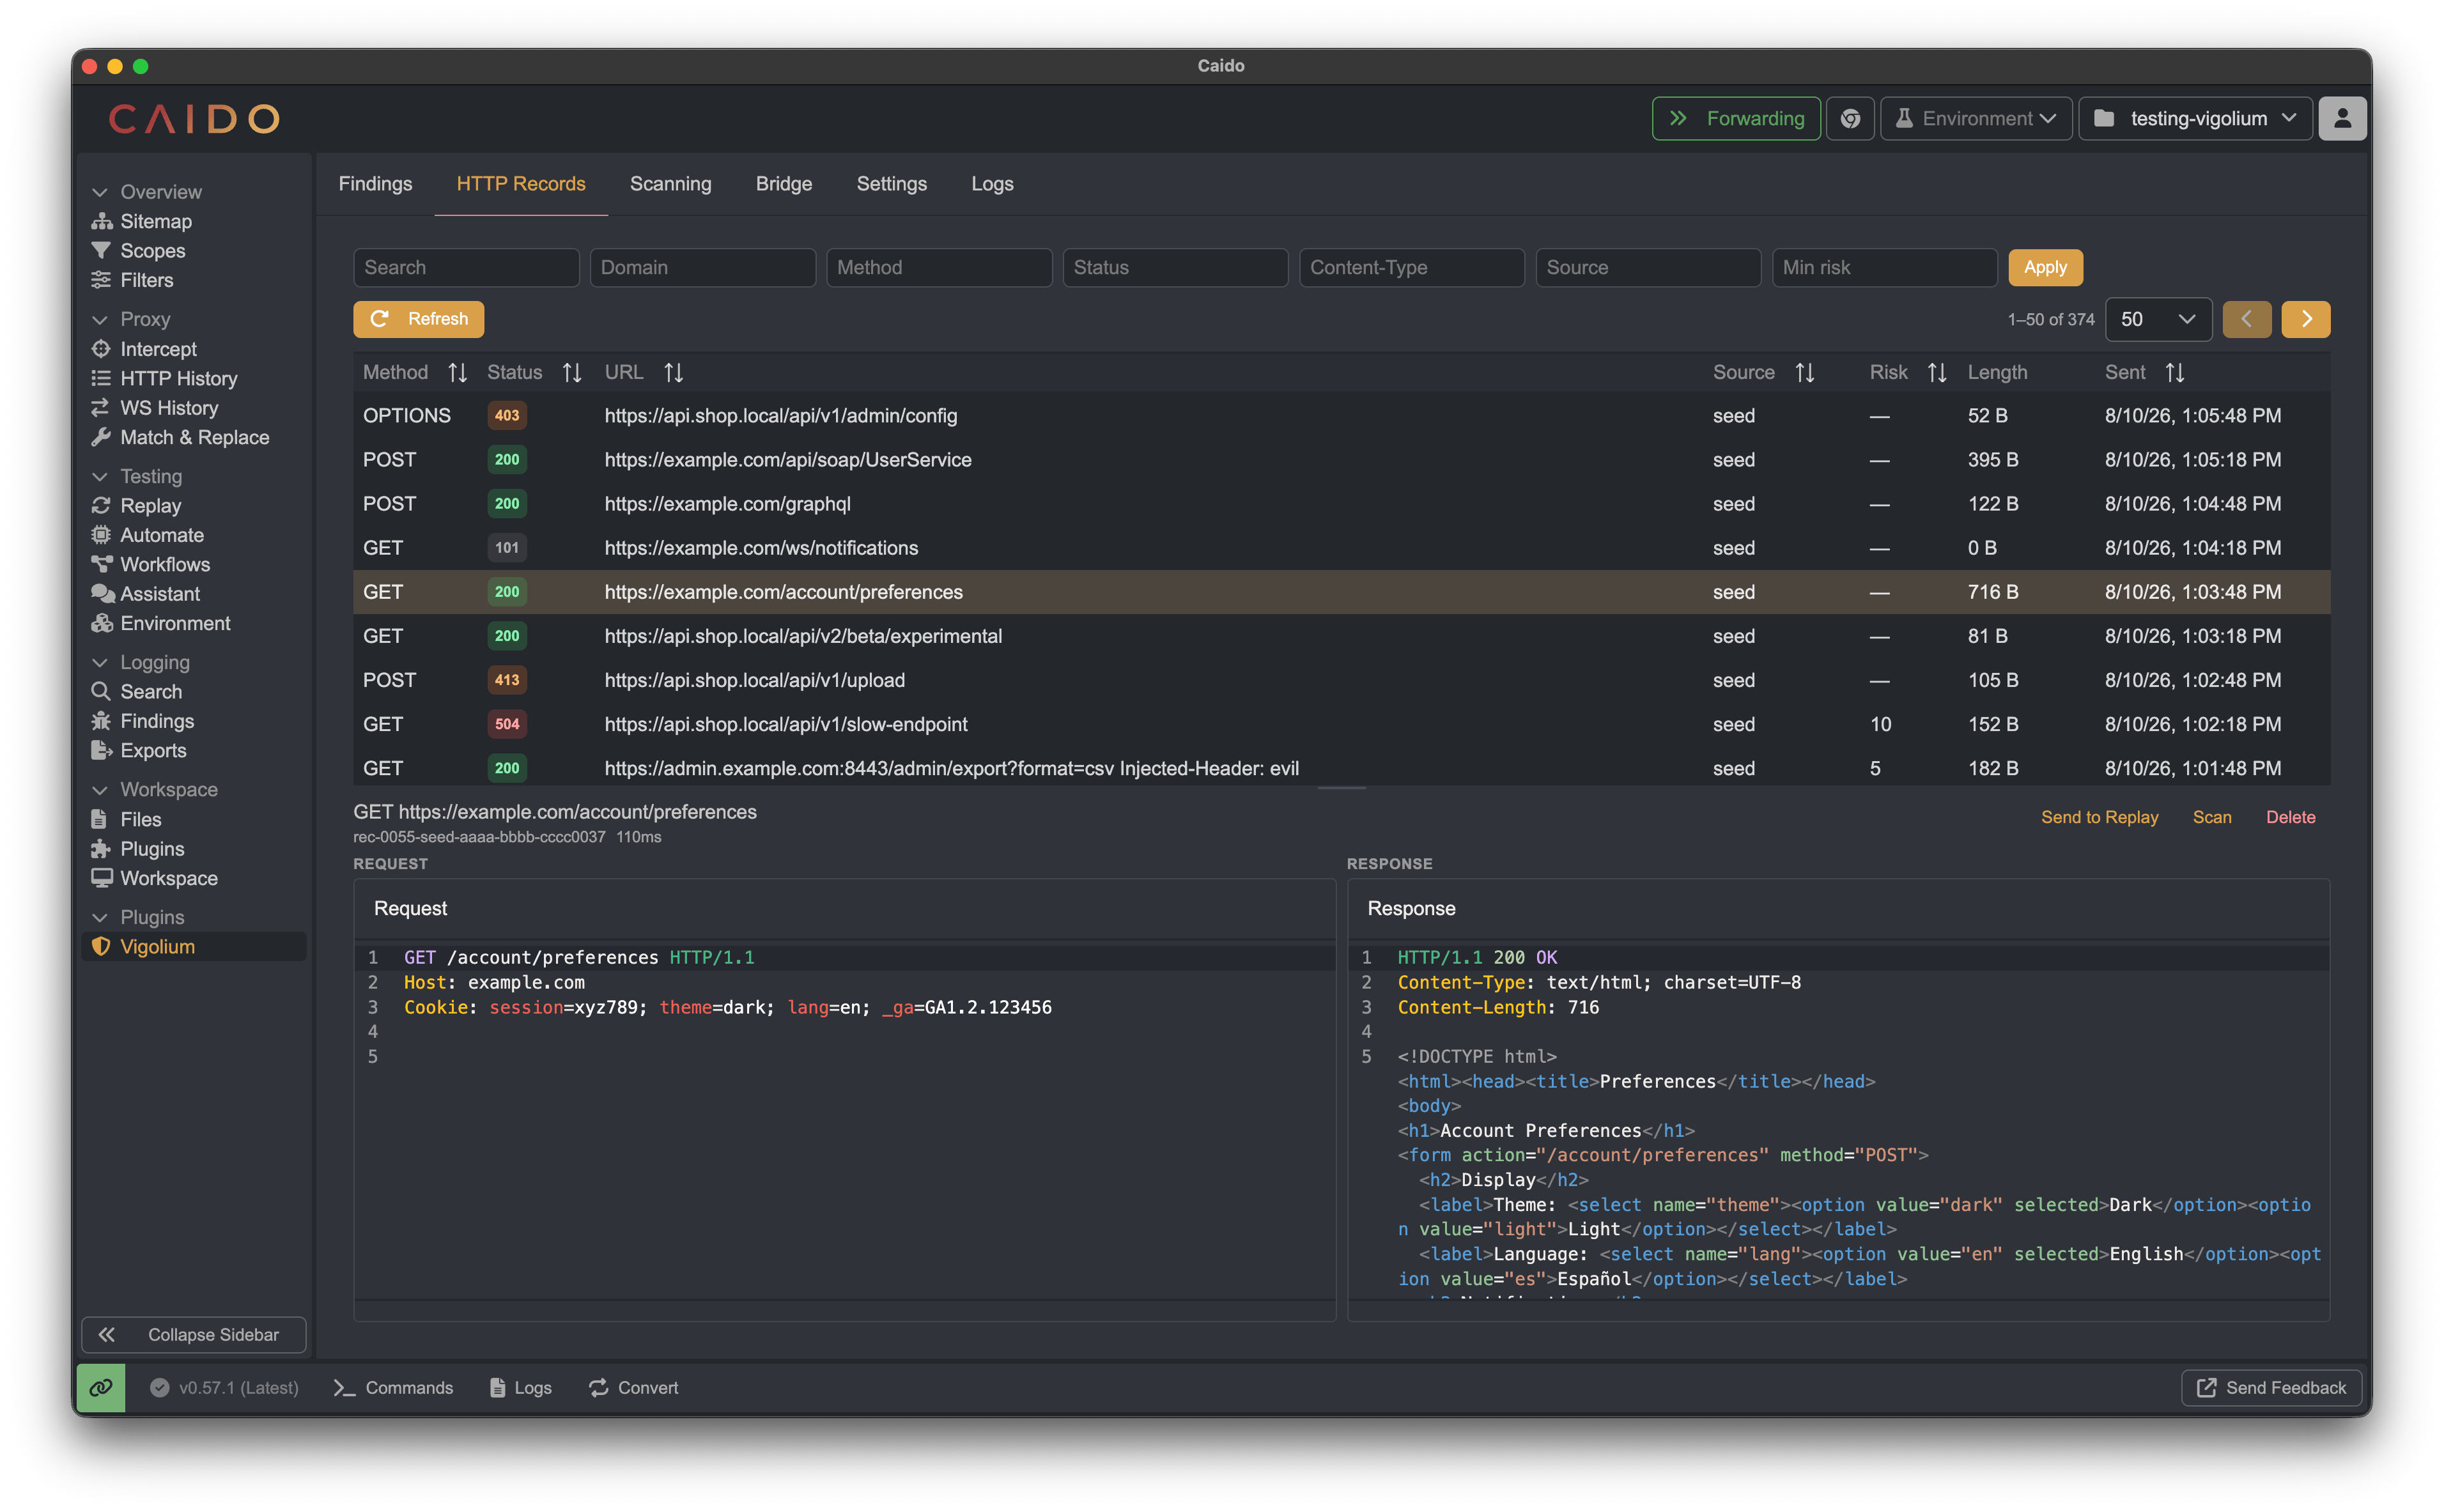Go to the previous page of records
Image resolution: width=2444 pixels, height=1512 pixels.
click(x=2246, y=319)
